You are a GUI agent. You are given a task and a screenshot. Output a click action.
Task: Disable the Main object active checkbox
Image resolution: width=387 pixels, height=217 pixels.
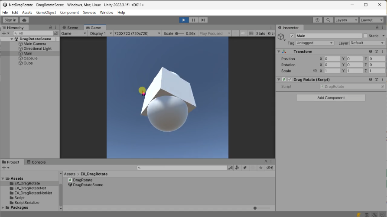pos(292,36)
